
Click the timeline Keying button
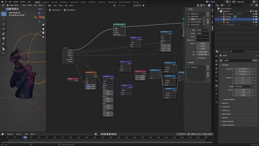(x=19, y=134)
